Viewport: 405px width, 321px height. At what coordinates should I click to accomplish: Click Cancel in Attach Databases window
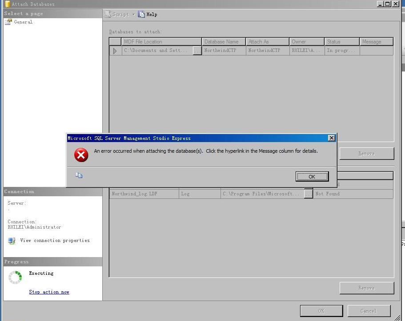369,311
